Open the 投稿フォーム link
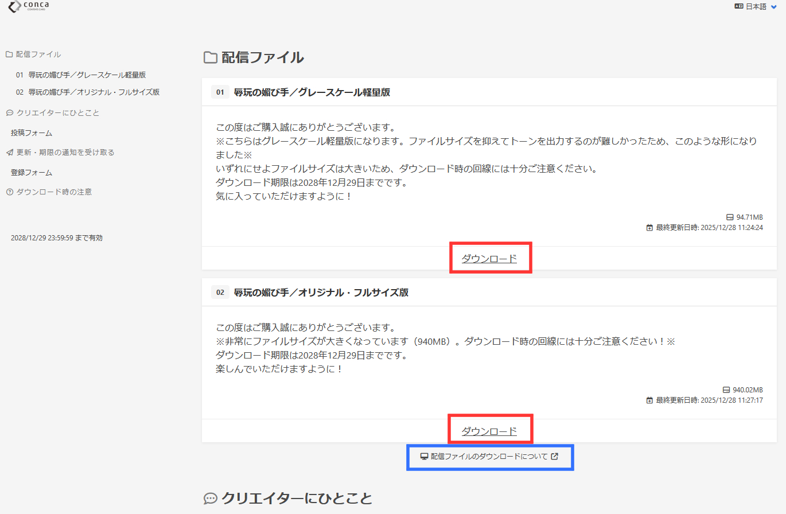786x514 pixels. 32,133
